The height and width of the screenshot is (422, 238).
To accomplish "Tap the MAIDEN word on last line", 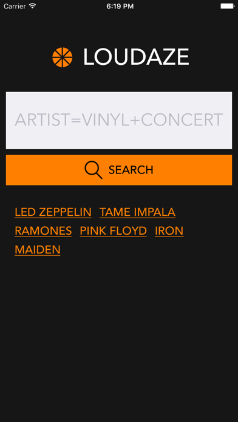I will tap(38, 250).
